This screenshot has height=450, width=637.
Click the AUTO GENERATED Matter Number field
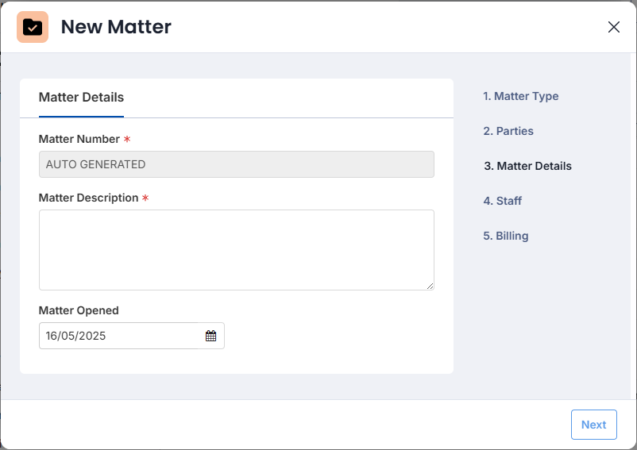click(237, 164)
